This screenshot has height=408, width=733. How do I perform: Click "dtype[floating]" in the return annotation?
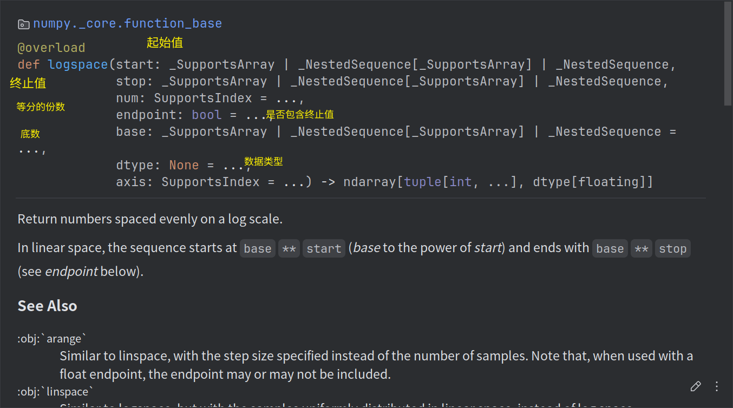[589, 182]
